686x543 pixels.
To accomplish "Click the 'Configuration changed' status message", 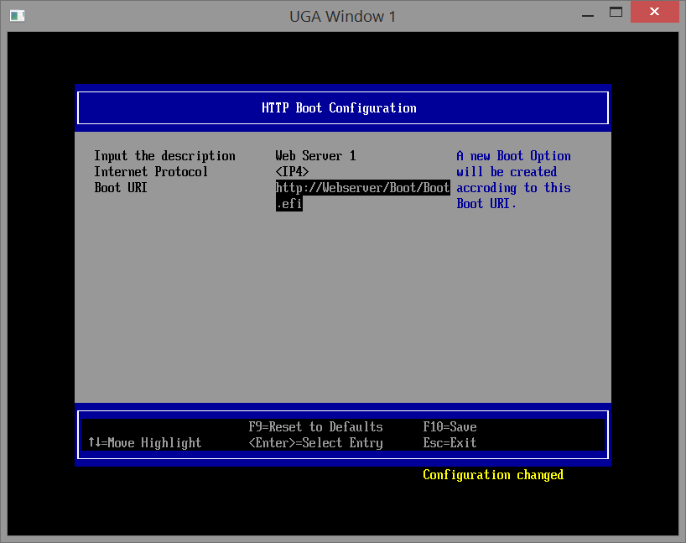I will pos(492,475).
